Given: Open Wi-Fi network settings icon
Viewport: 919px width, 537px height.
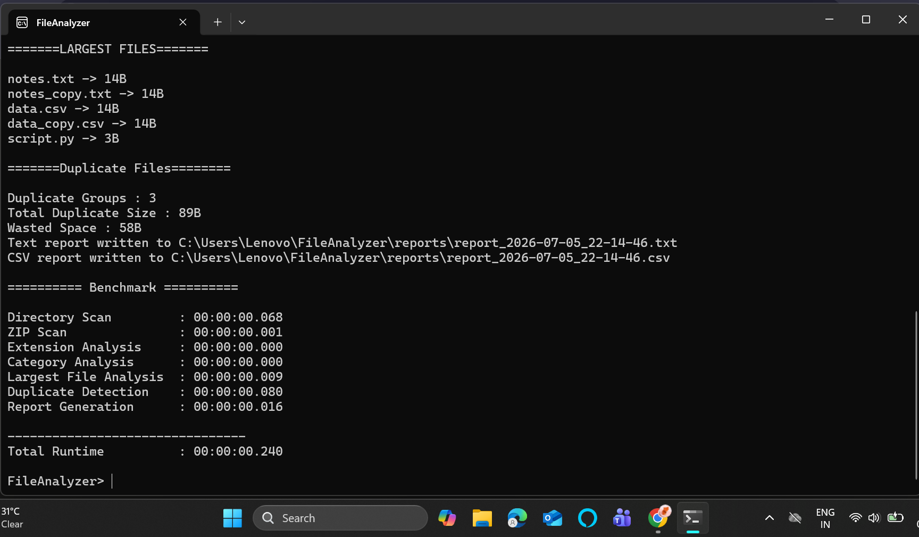Looking at the screenshot, I should coord(856,518).
